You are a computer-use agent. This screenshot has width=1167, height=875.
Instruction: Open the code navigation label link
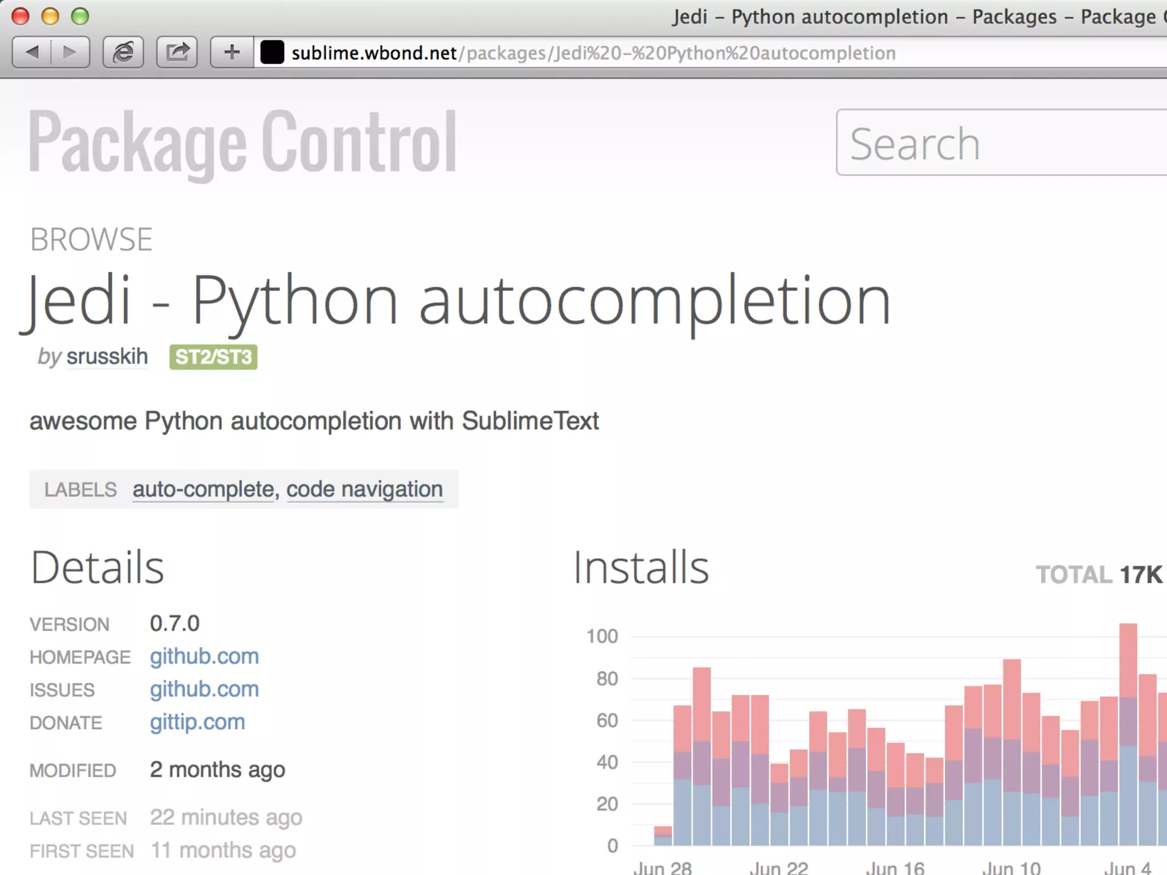pyautogui.click(x=365, y=489)
